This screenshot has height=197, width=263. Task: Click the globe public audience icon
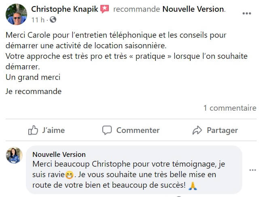(x=53, y=19)
